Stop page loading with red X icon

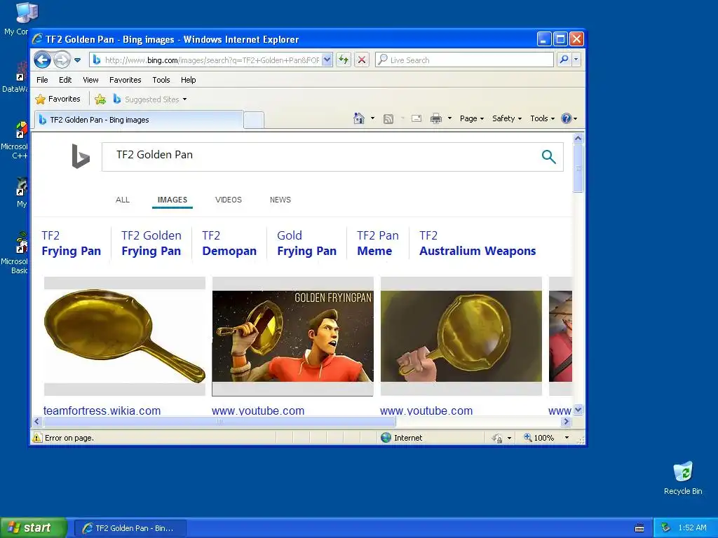[x=362, y=60]
